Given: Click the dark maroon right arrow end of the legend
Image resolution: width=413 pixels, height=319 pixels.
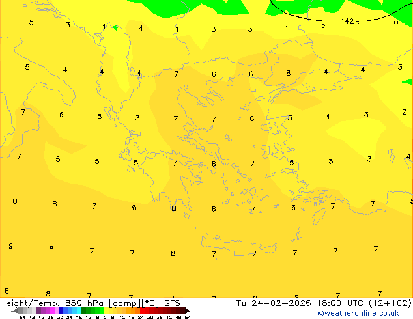Looking at the screenshot, I should (188, 311).
